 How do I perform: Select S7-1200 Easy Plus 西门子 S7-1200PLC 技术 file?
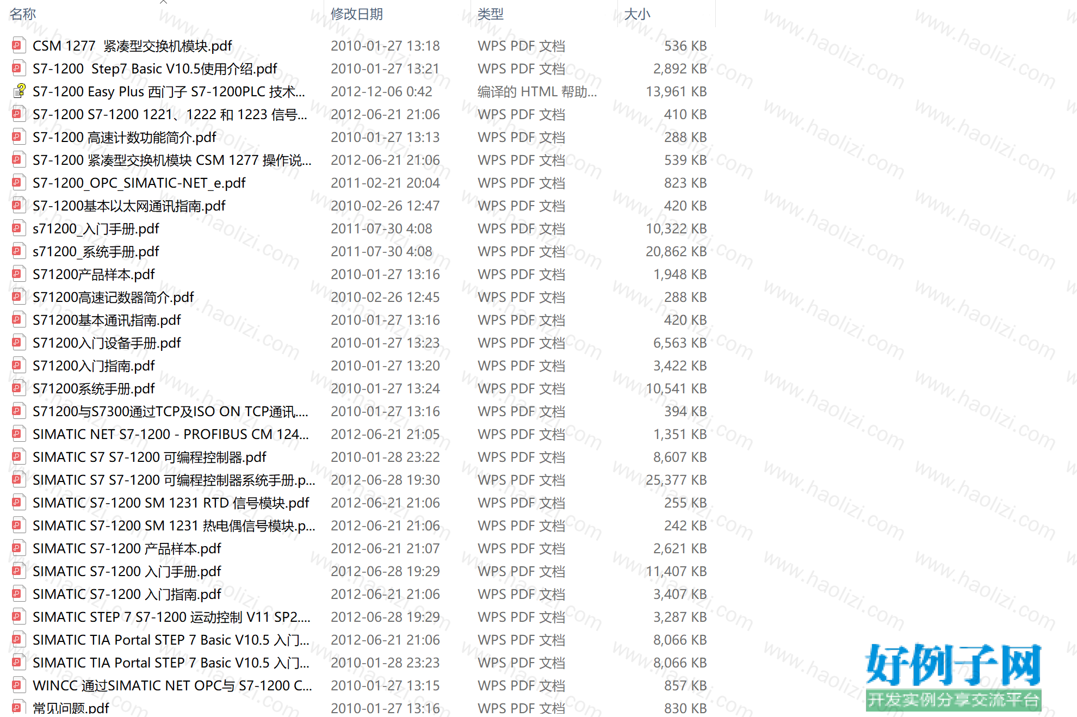tap(169, 91)
